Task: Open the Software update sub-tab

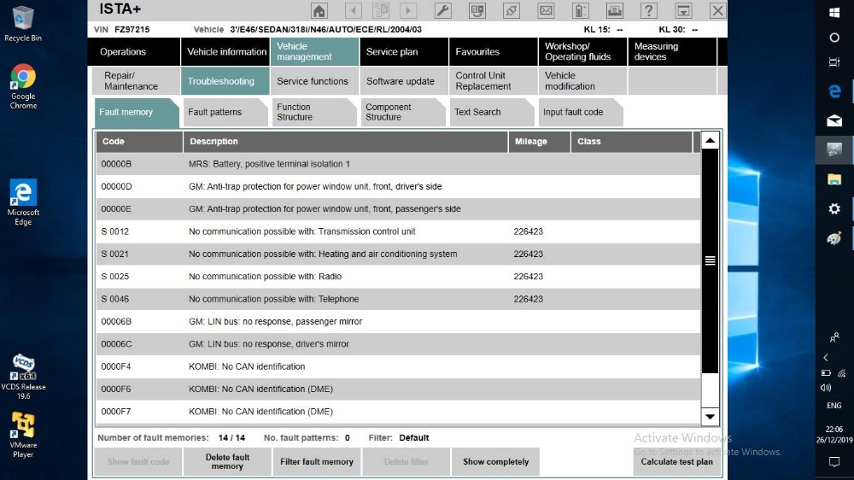Action: [404, 81]
